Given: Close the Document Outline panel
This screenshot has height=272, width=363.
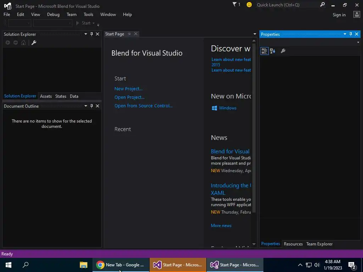Looking at the screenshot, I should pyautogui.click(x=97, y=106).
